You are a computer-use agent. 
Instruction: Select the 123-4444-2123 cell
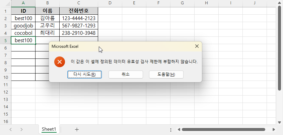pos(79,18)
